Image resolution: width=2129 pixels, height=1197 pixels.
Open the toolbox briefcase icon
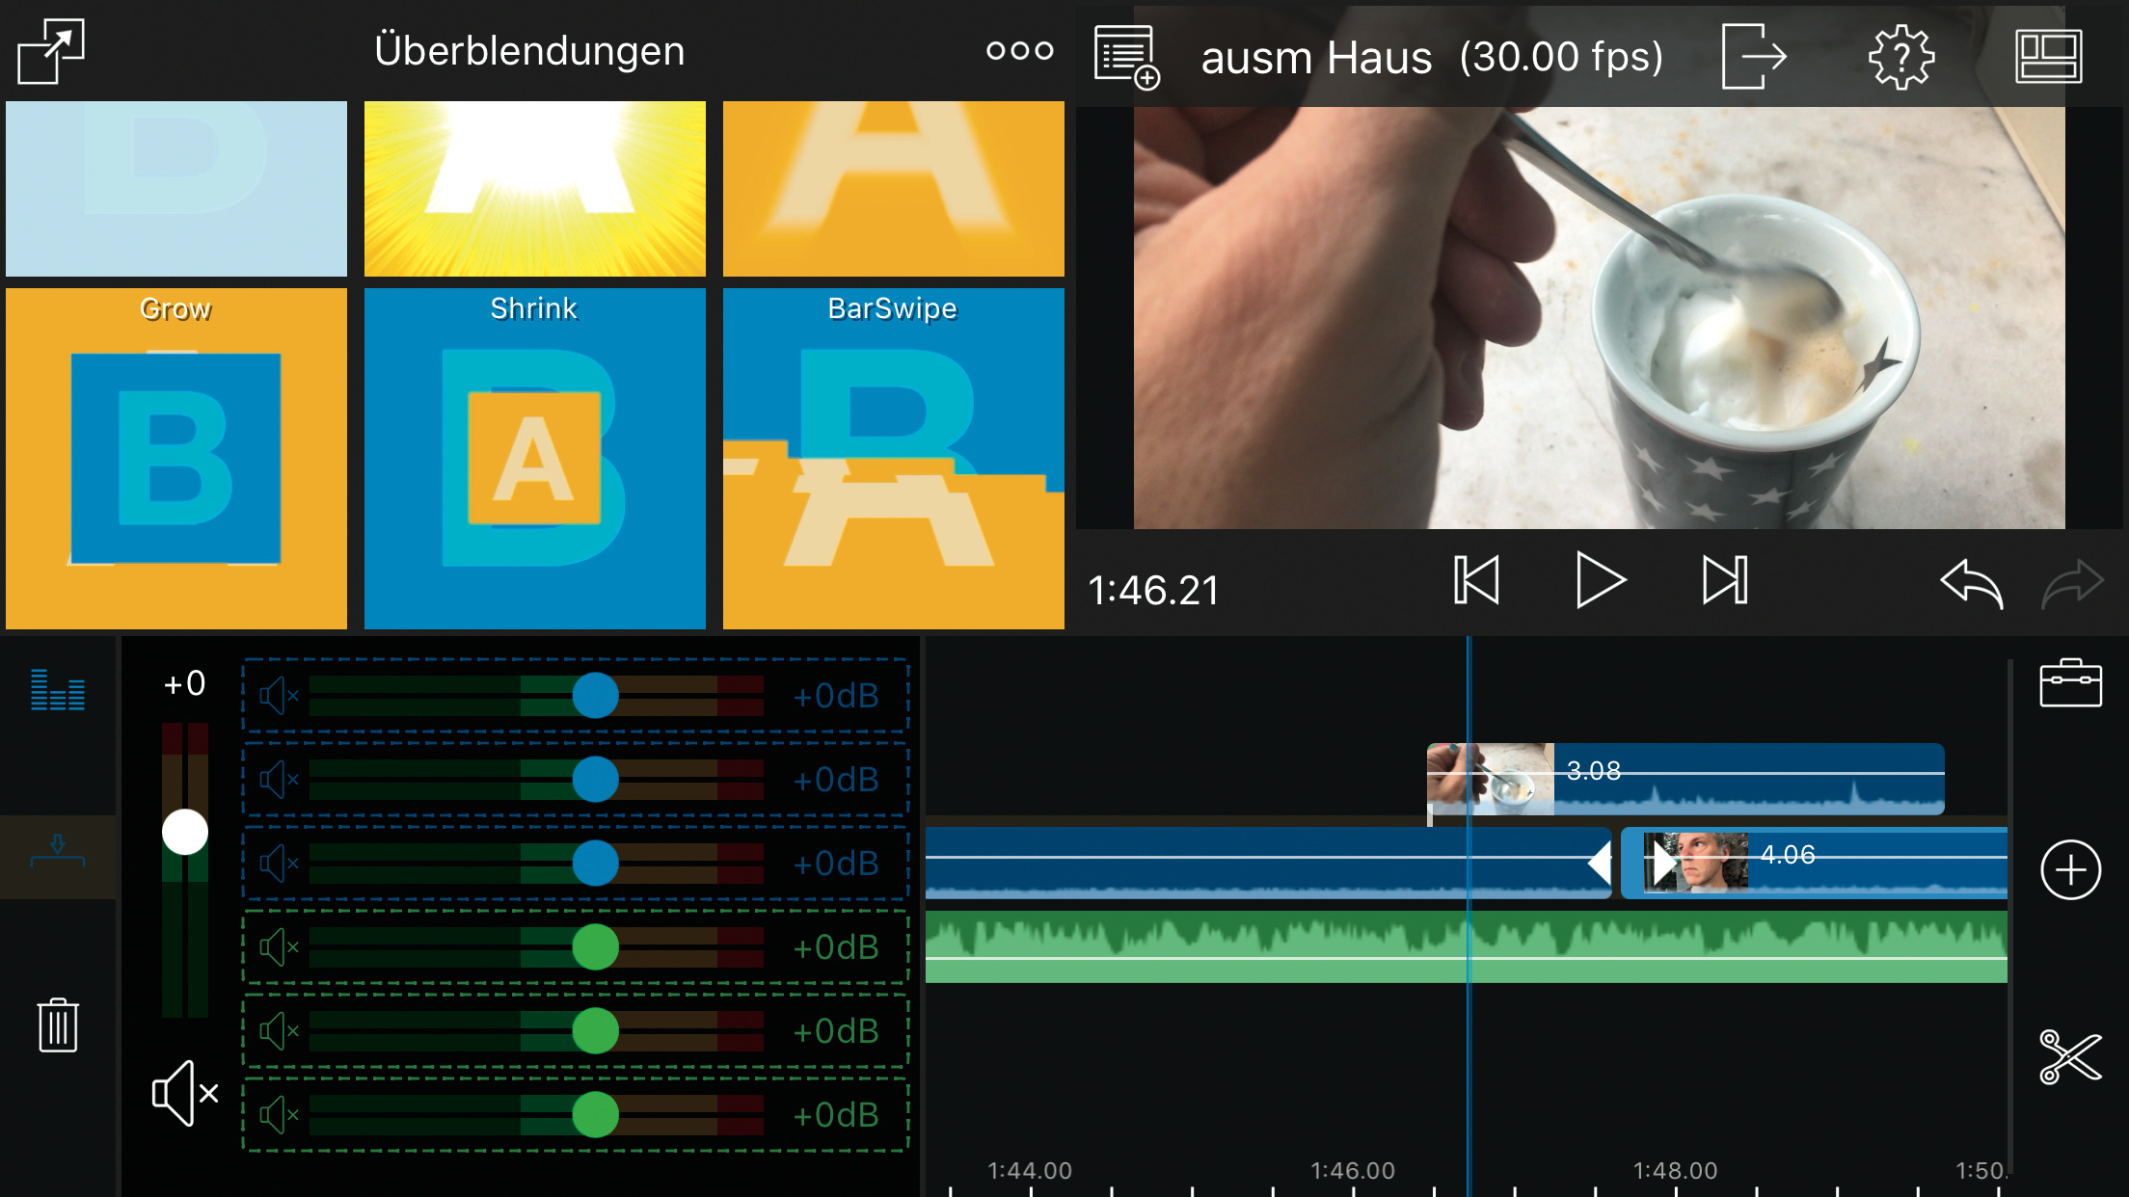[x=2069, y=683]
